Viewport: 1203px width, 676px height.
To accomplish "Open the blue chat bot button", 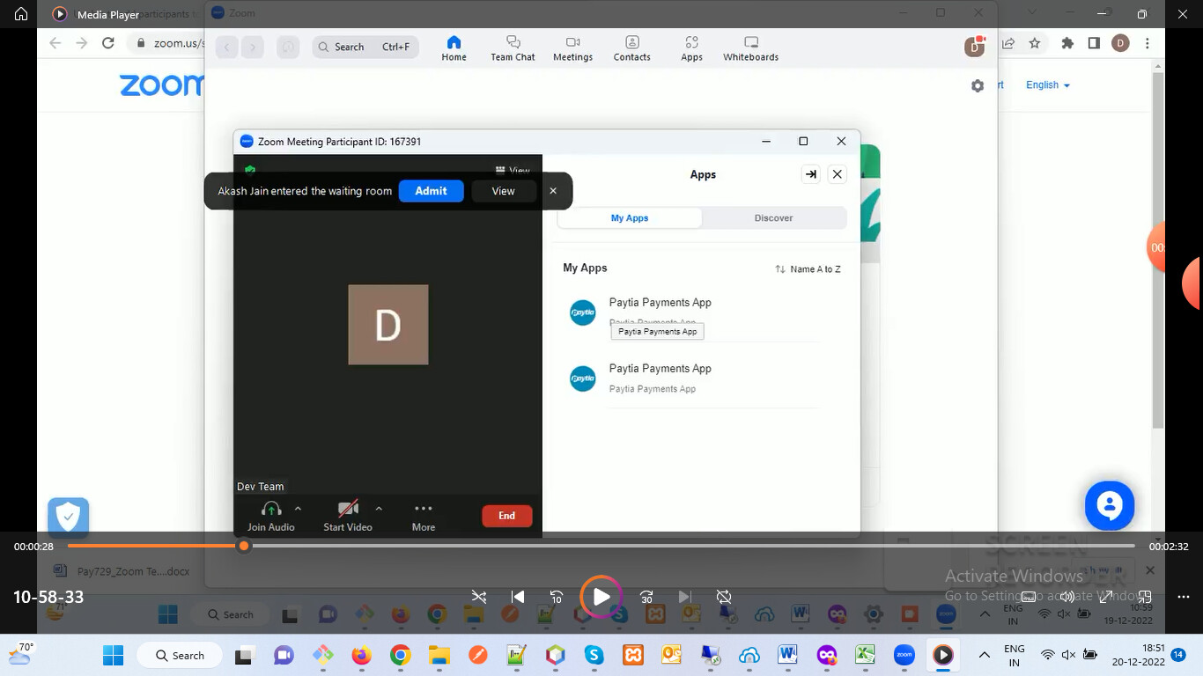I will click(1110, 505).
